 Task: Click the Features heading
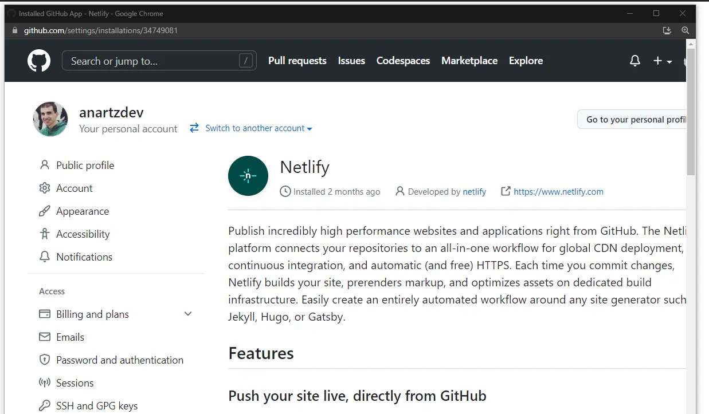pyautogui.click(x=261, y=353)
